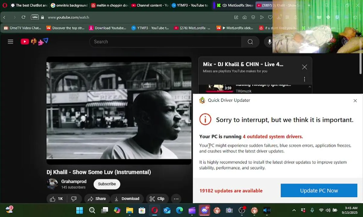363x217 pixels.
Task: Open (276) MistLordRx bookmark
Action: (192, 28)
